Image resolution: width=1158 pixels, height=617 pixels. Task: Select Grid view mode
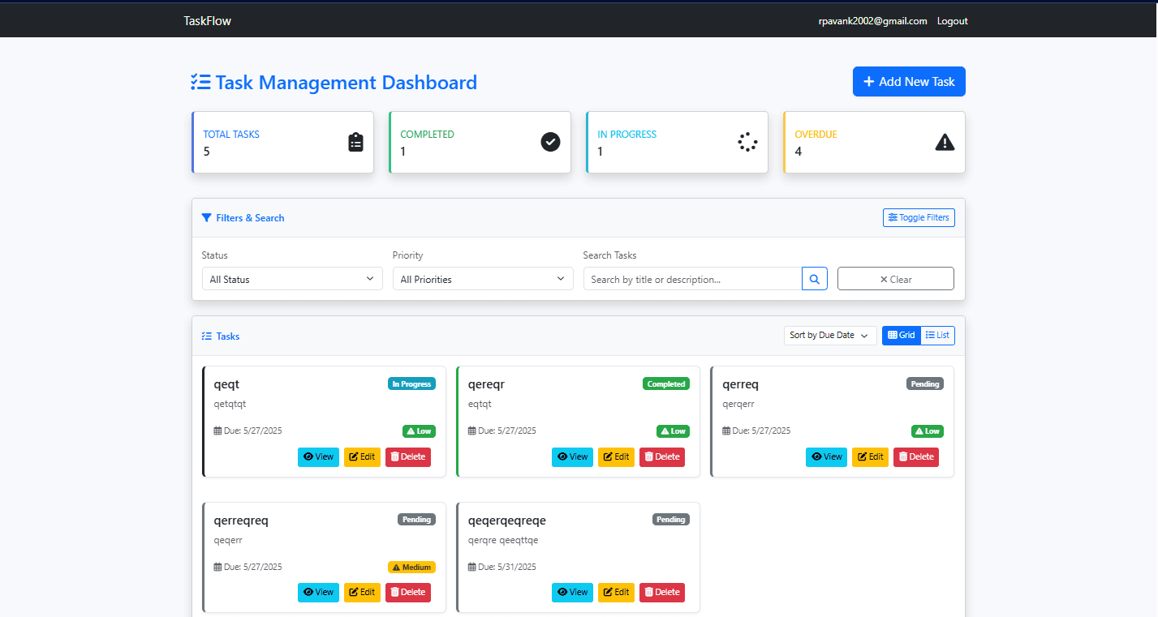(x=901, y=335)
